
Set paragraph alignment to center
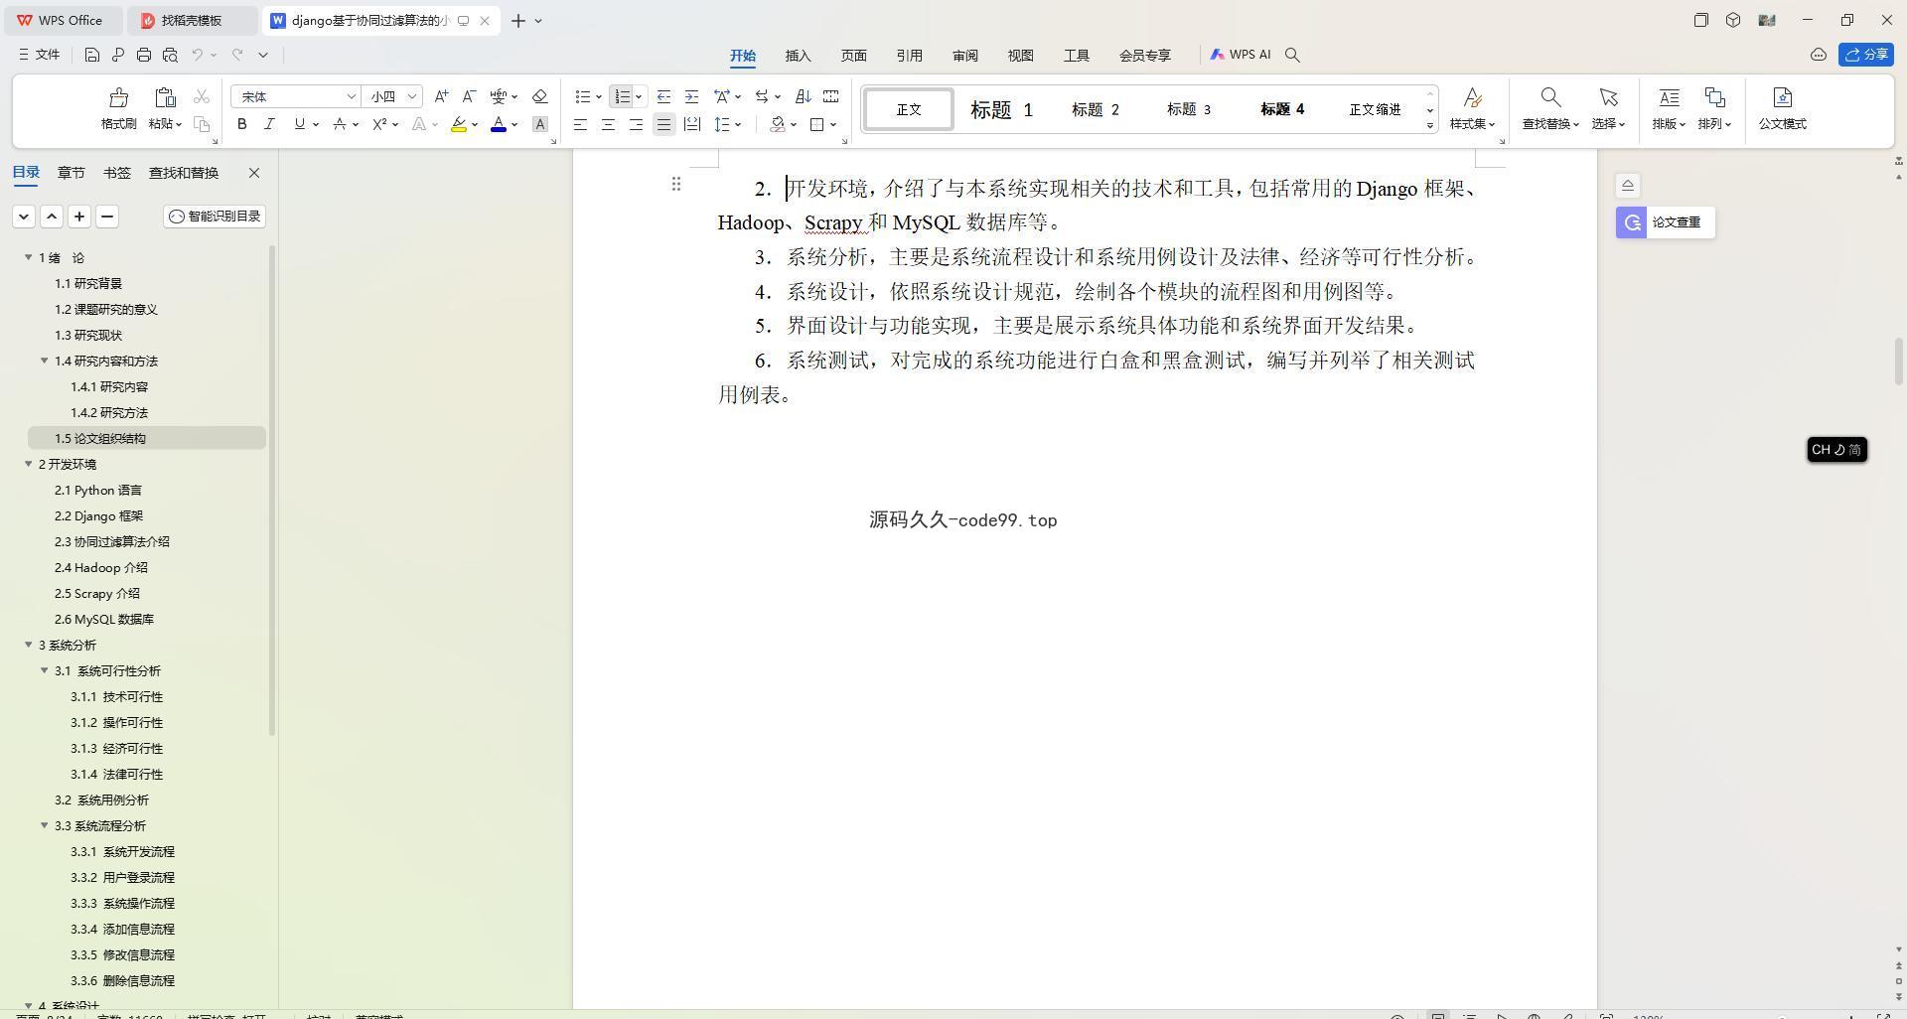point(608,124)
